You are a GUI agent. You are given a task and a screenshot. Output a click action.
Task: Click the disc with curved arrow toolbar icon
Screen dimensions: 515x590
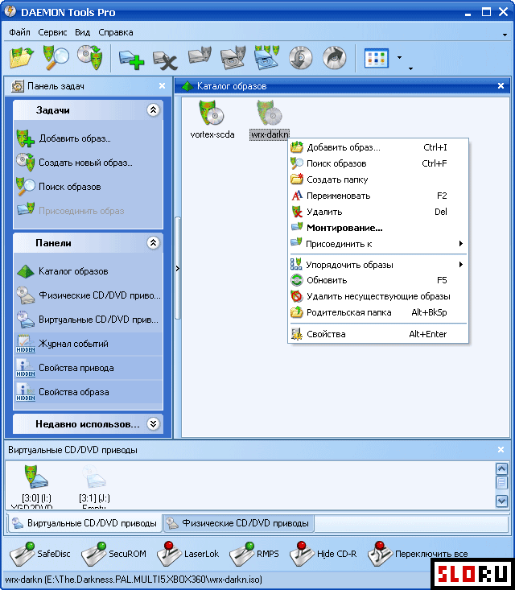tap(335, 58)
